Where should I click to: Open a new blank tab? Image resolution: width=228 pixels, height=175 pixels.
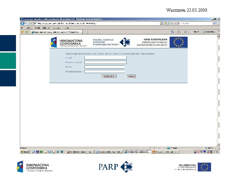85,32
